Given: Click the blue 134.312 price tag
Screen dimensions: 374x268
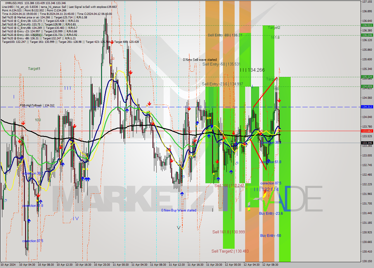Looking at the screenshot, I should pos(367,107).
